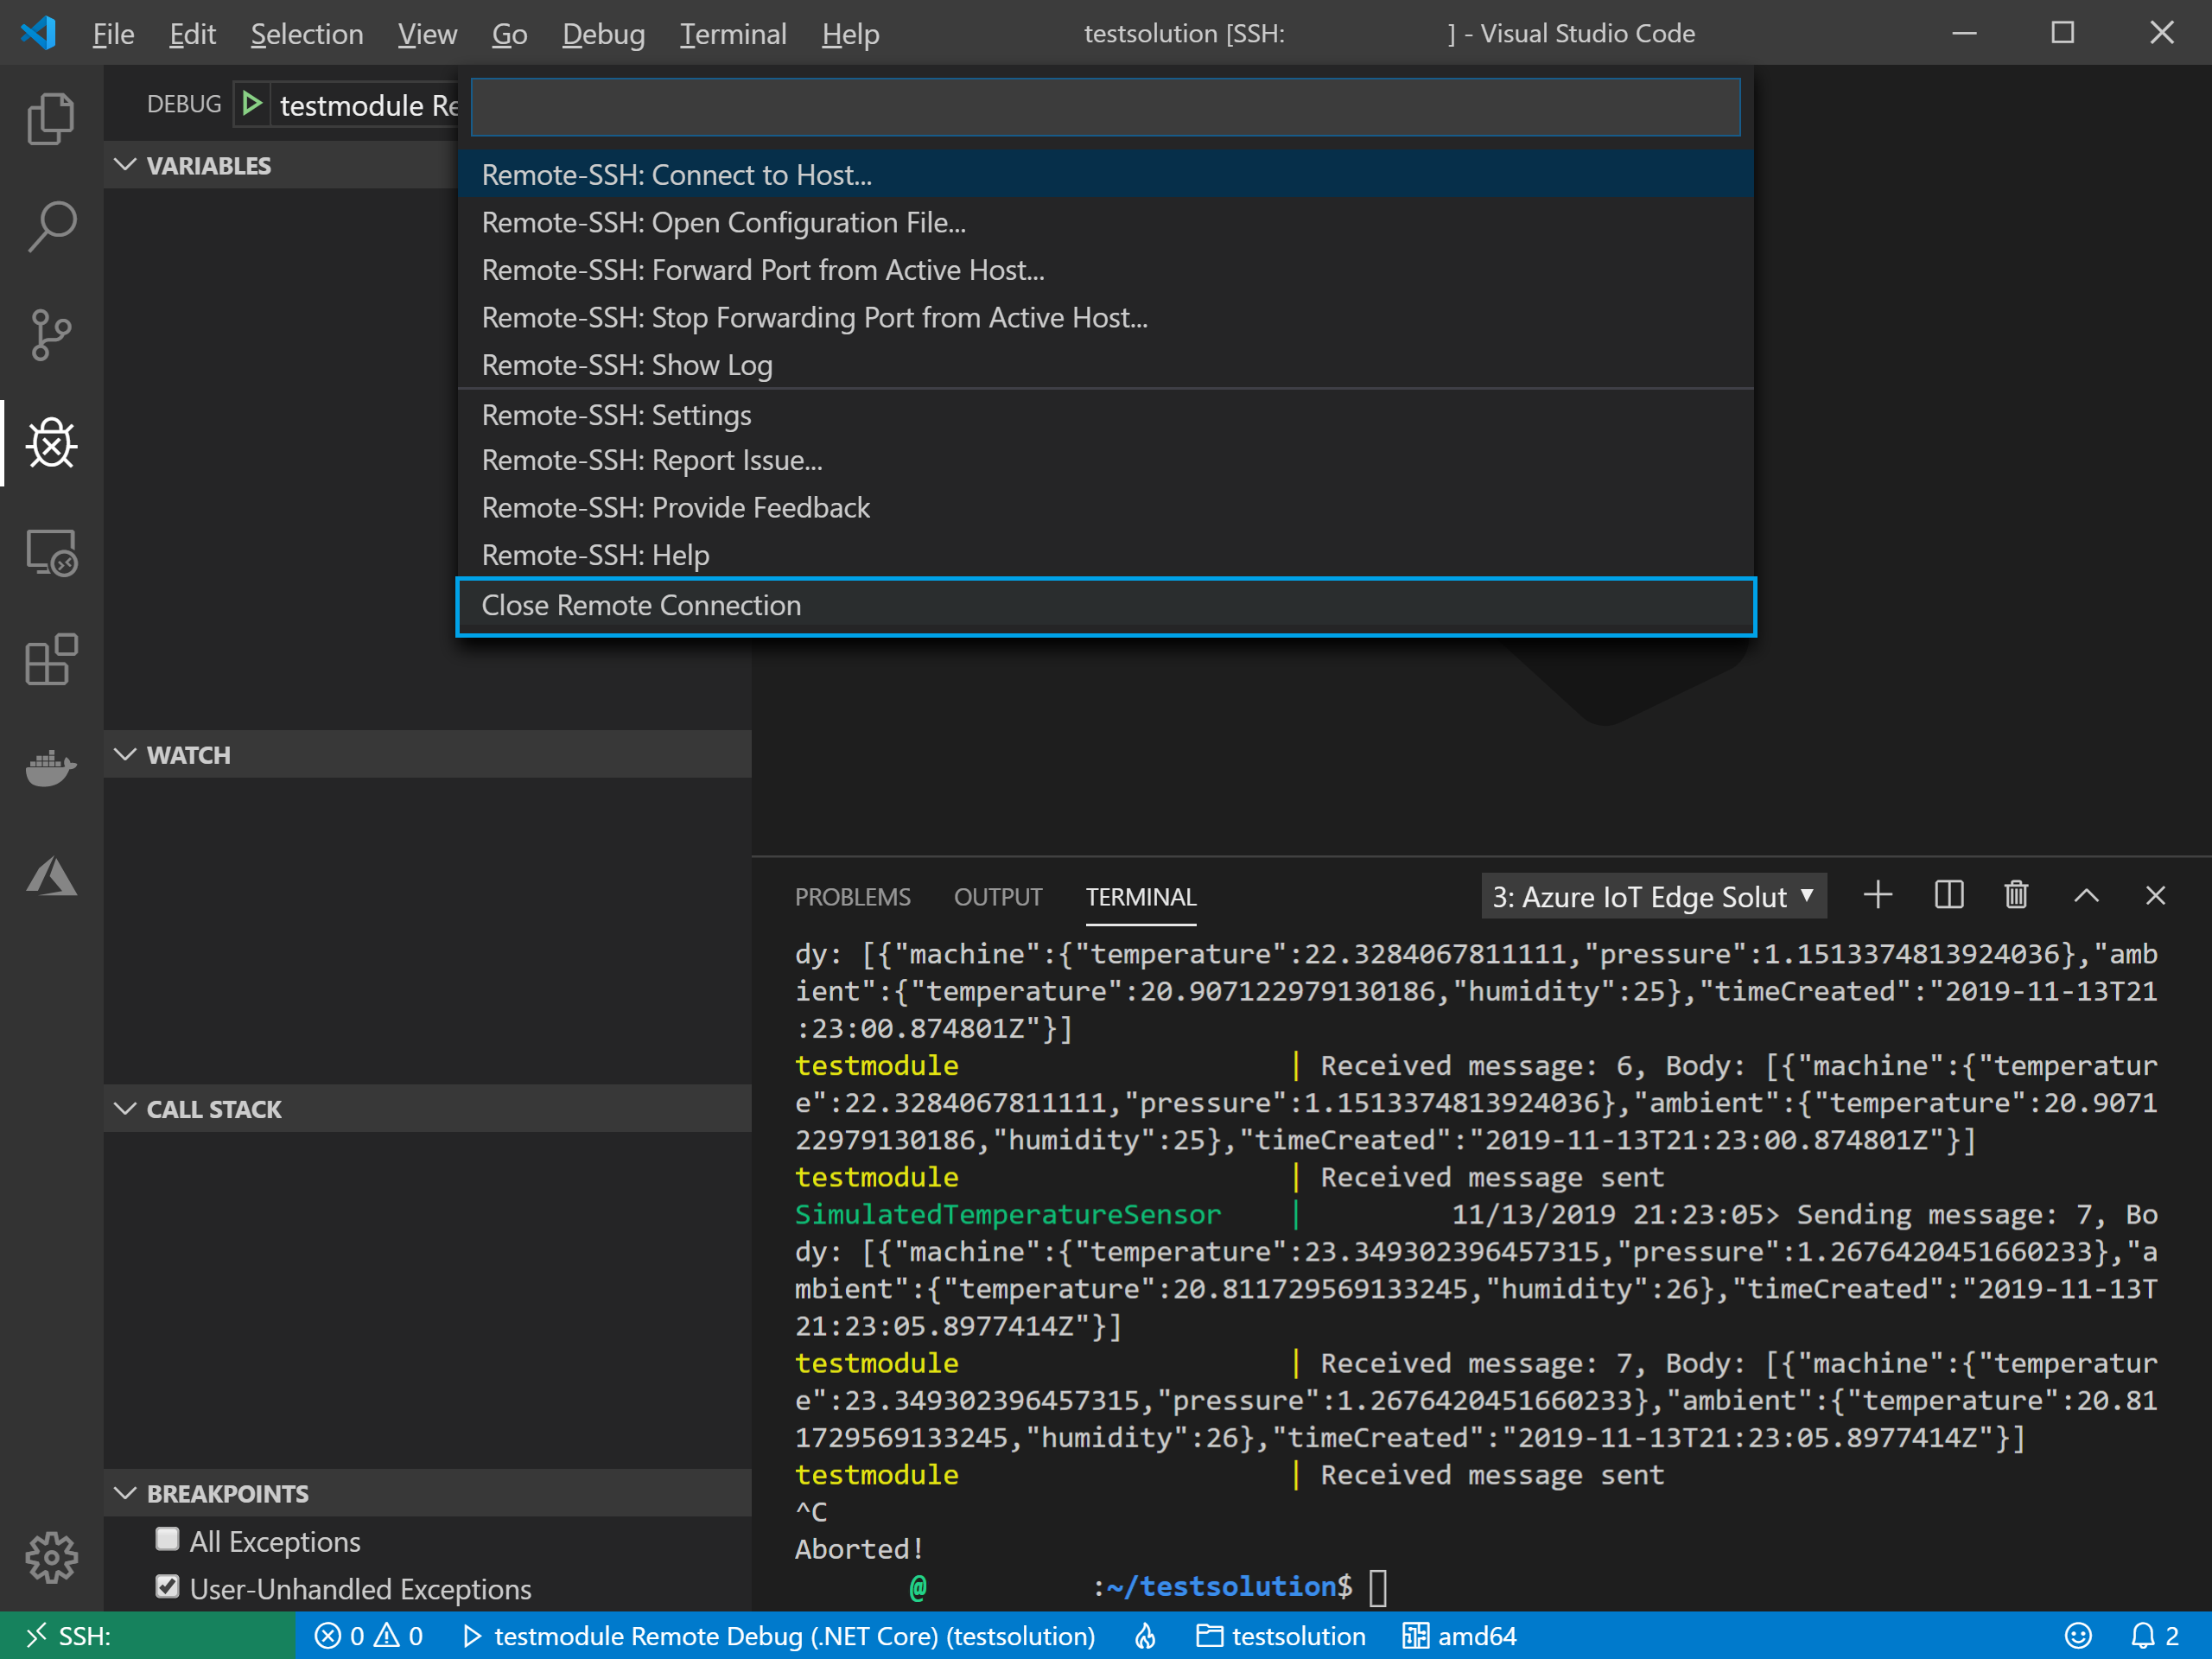This screenshot has height=1659, width=2212.
Task: Split the terminal panel
Action: coord(1948,895)
